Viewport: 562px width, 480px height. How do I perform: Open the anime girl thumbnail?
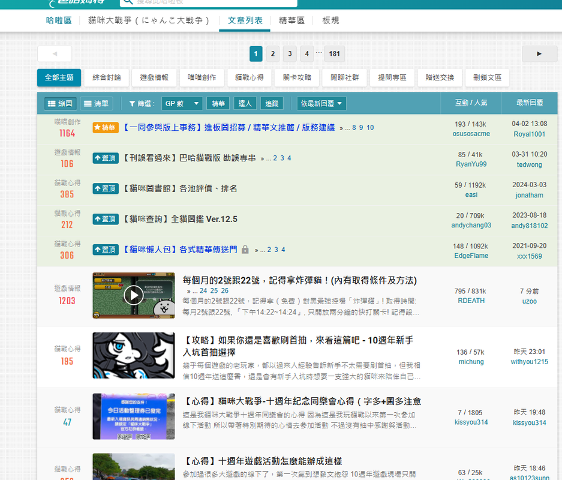(x=133, y=355)
